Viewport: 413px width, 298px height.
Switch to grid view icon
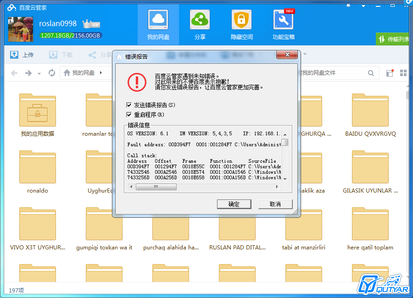pyautogui.click(x=403, y=73)
